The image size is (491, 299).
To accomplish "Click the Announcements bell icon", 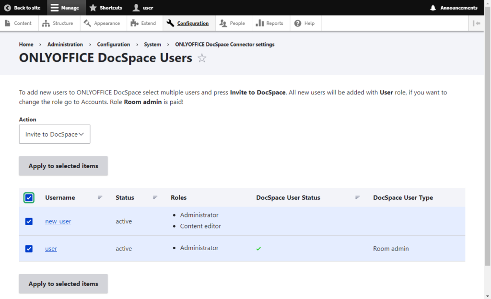I will tap(433, 7).
